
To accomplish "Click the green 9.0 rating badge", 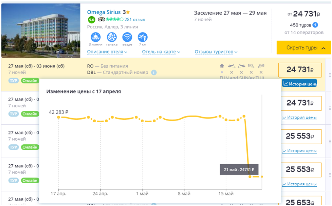I will point(91,20).
